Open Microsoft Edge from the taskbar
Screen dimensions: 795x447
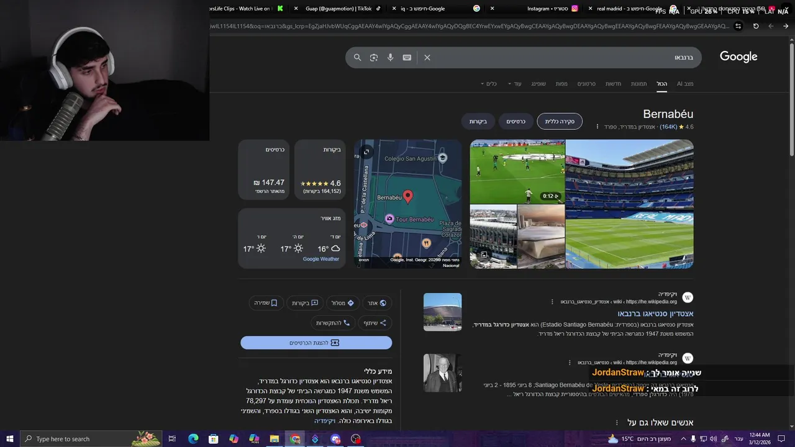(193, 439)
